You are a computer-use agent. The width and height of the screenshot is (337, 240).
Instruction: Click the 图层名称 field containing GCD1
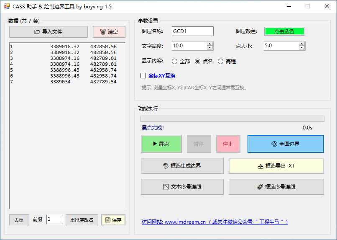point(192,31)
